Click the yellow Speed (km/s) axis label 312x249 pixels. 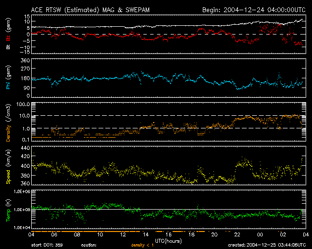point(8,165)
